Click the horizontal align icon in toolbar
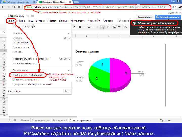182x137 pixels. point(89,27)
